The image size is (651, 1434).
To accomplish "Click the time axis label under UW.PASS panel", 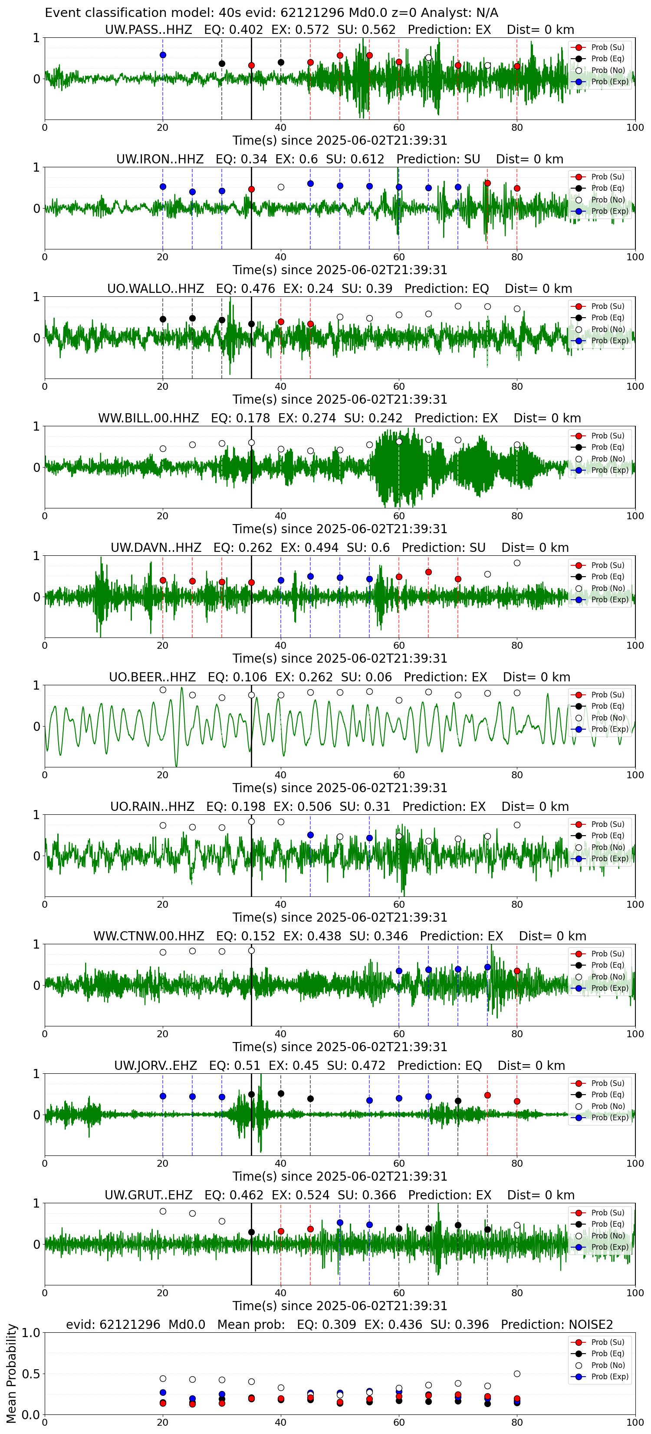I will (x=340, y=140).
